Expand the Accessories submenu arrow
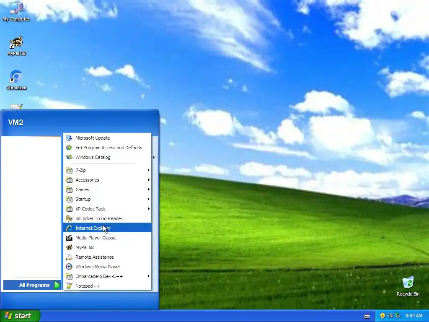The image size is (429, 322). (x=149, y=180)
